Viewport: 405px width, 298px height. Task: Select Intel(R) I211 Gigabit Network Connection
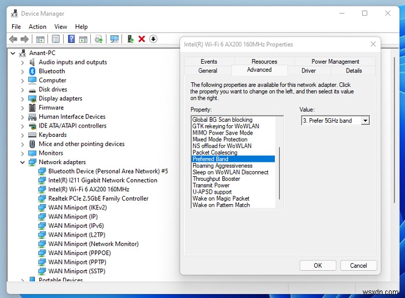pos(102,180)
